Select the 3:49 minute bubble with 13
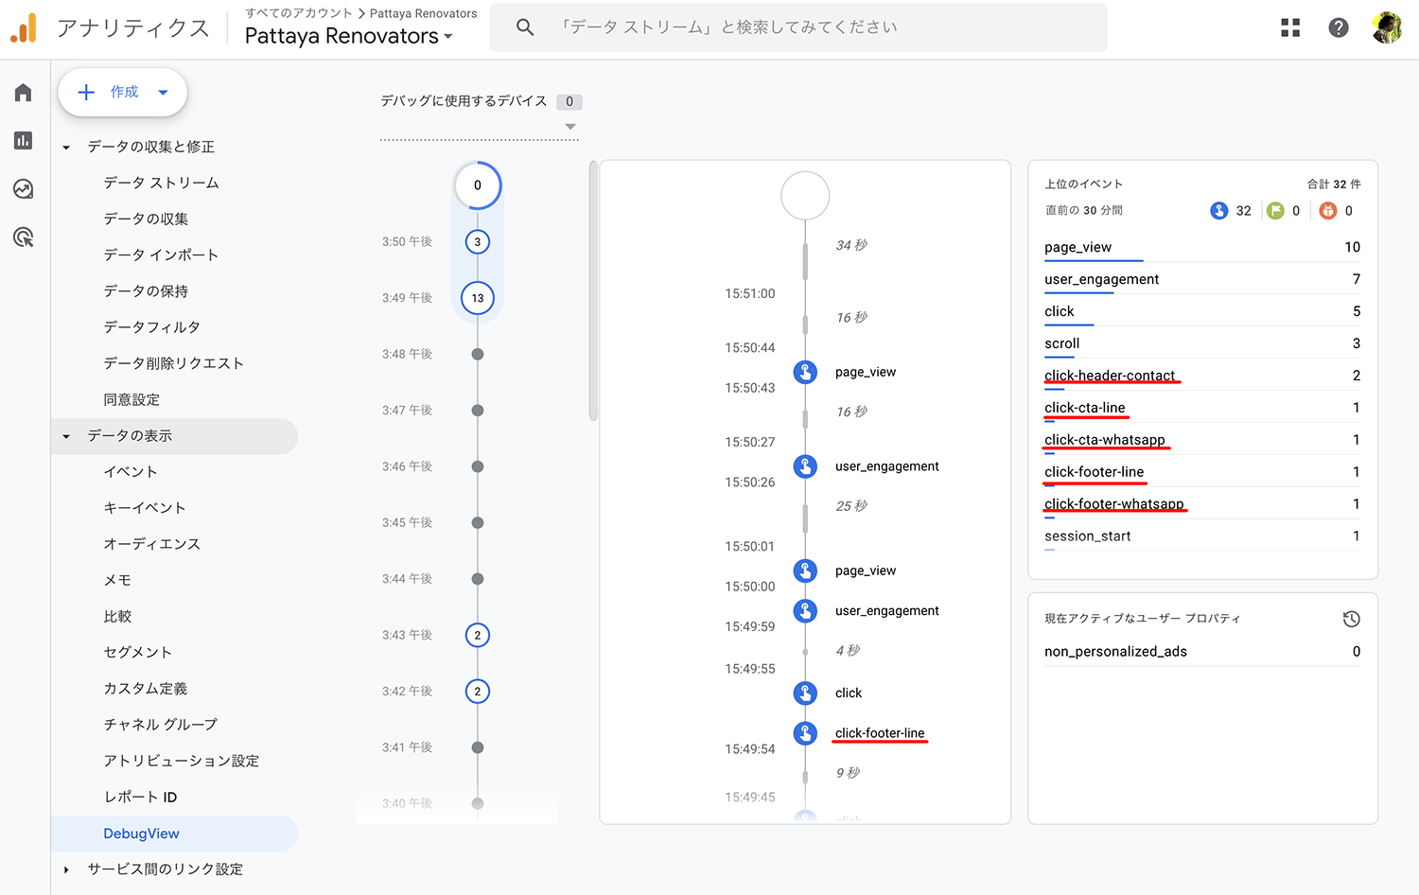Screen dimensions: 1419x895 pyautogui.click(x=478, y=298)
